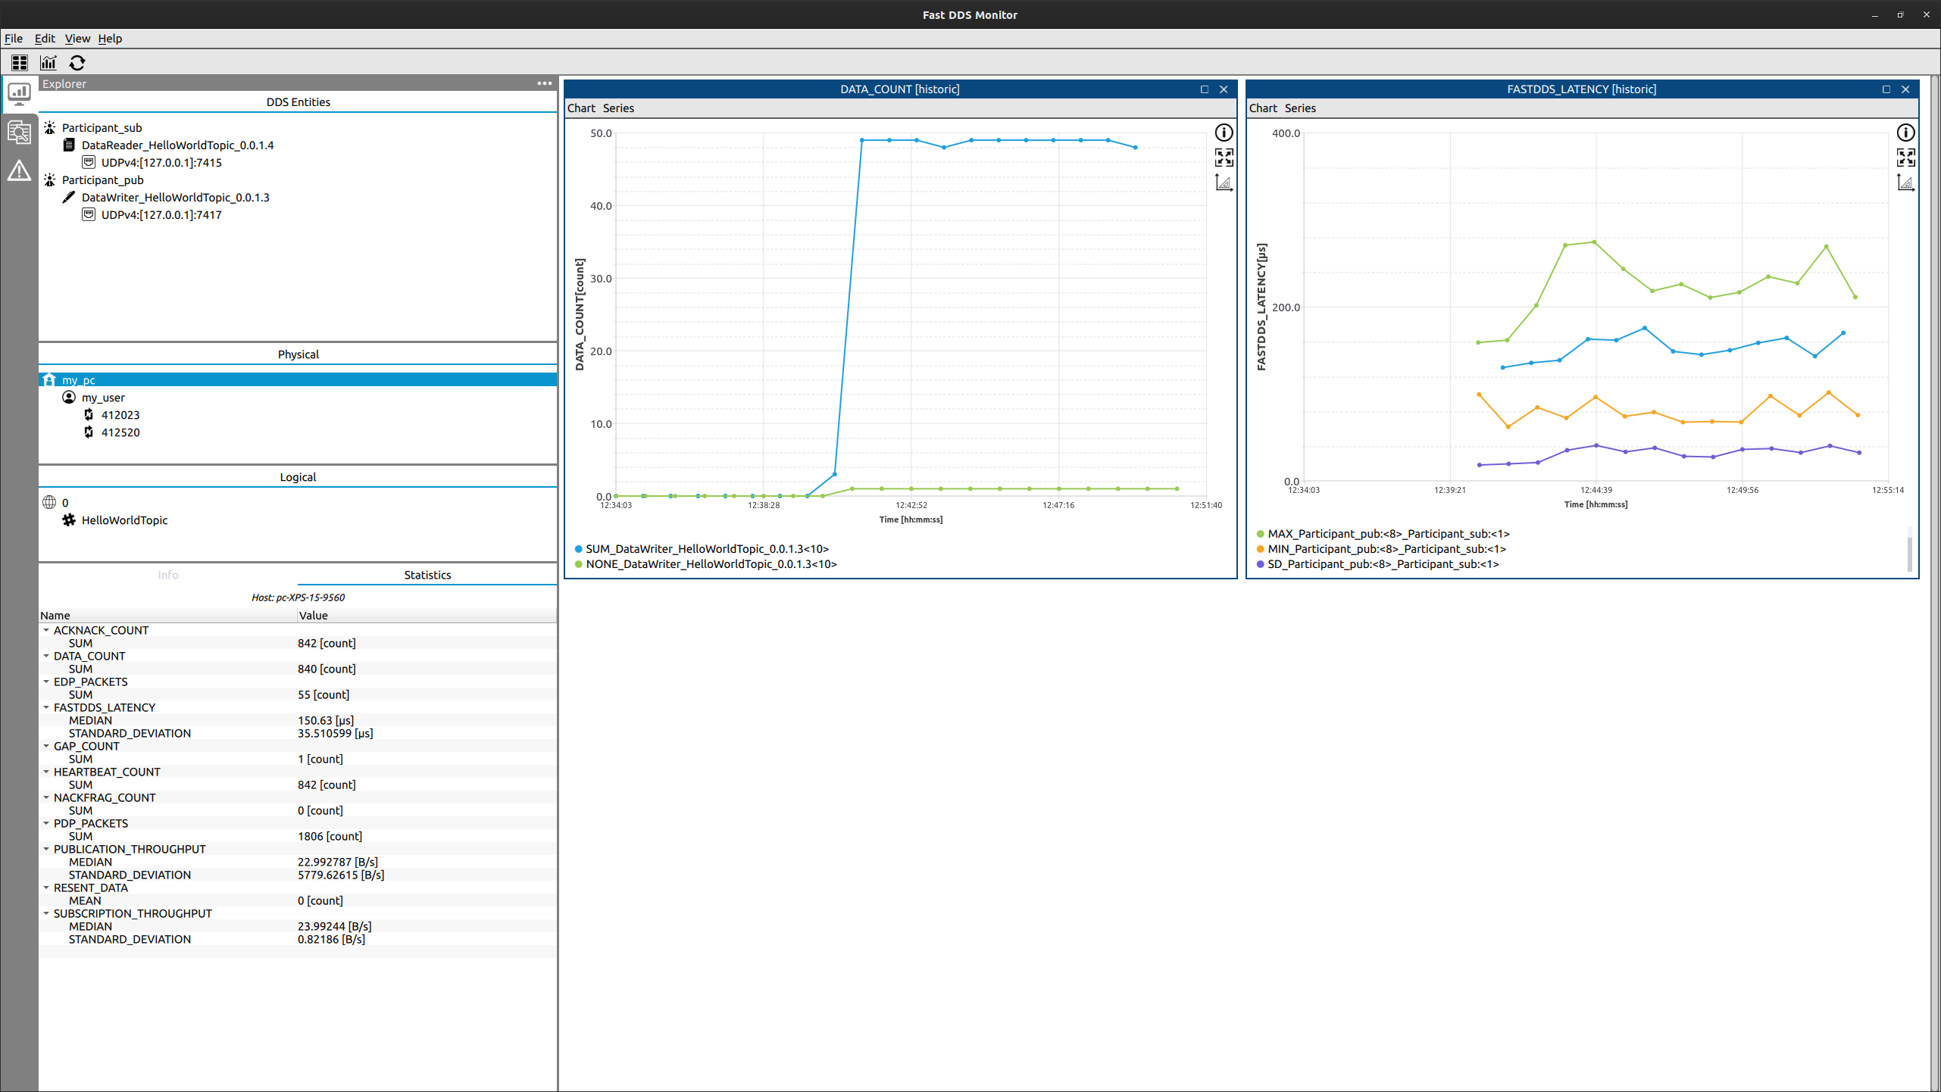
Task: Show info for FASTDDS_LATENCY chart
Action: coord(1905,133)
